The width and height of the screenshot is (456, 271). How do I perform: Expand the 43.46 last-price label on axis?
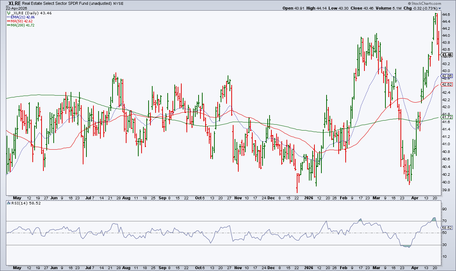tap(446, 55)
